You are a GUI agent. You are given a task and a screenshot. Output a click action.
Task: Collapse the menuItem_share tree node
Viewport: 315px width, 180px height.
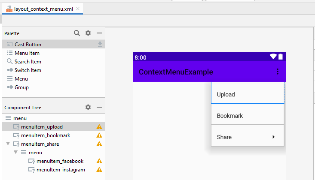[x=8, y=144]
